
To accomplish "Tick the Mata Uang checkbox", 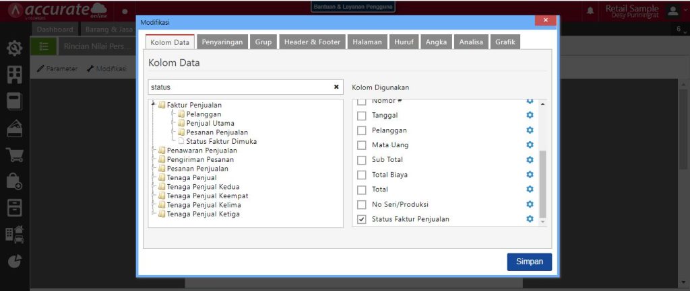I will (362, 145).
